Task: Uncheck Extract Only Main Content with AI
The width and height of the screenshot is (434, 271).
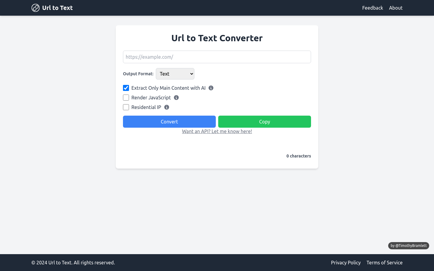Action: 126,88
